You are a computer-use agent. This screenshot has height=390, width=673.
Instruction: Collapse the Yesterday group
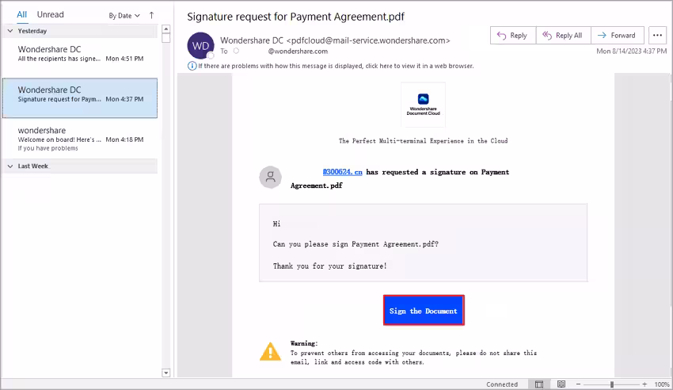point(10,31)
